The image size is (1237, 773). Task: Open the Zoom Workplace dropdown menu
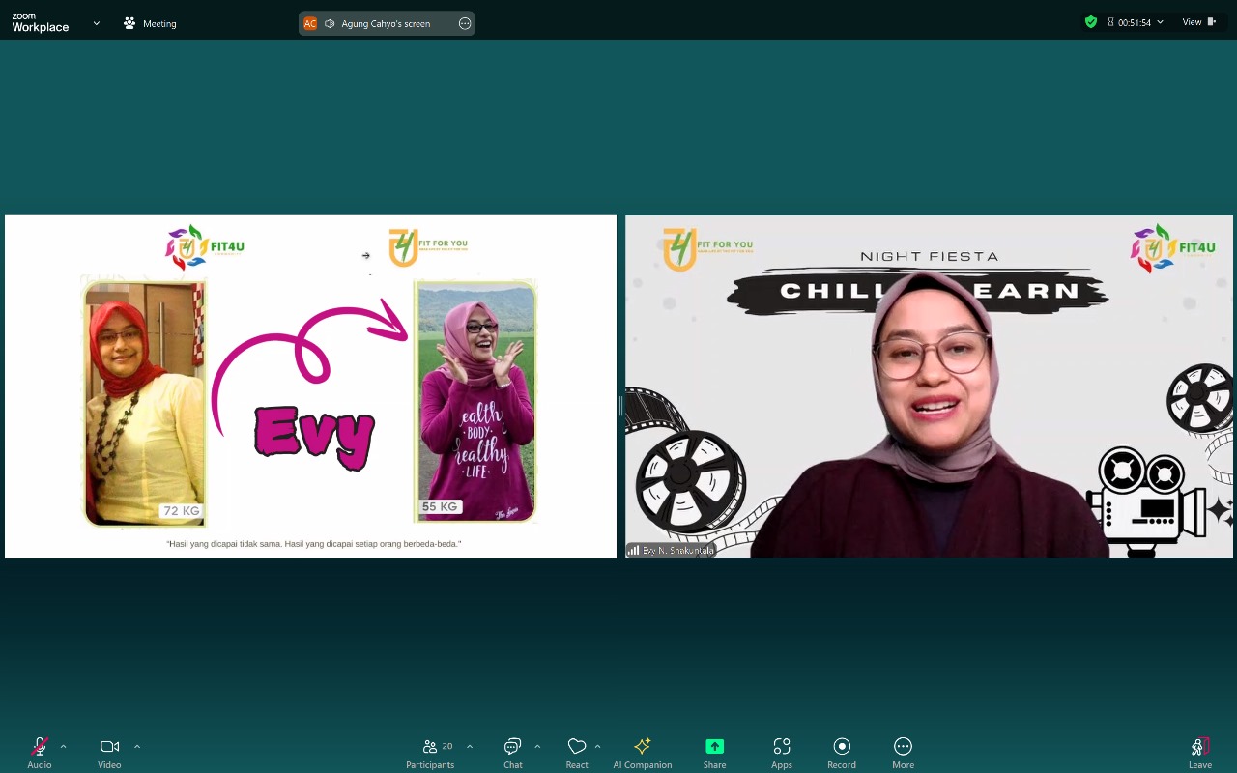pyautogui.click(x=96, y=23)
